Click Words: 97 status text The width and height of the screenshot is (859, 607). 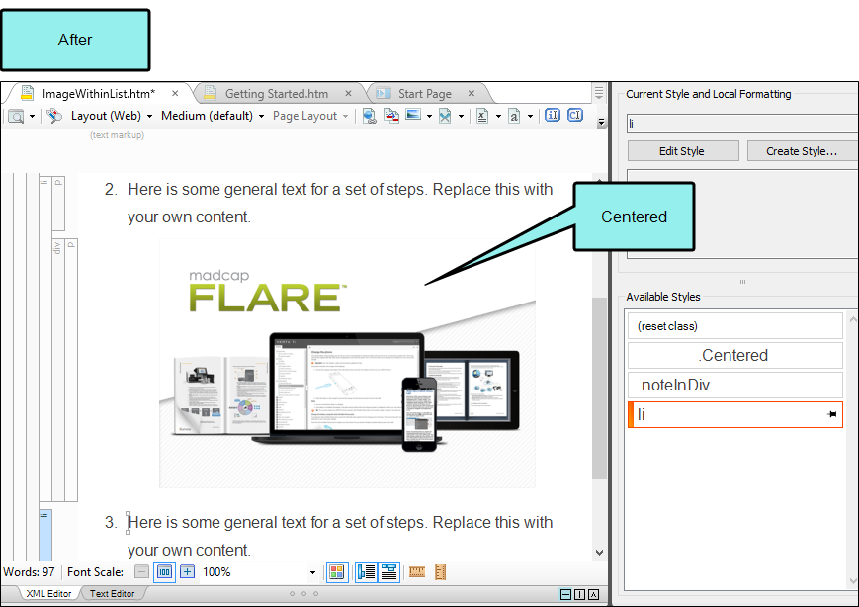[x=29, y=572]
